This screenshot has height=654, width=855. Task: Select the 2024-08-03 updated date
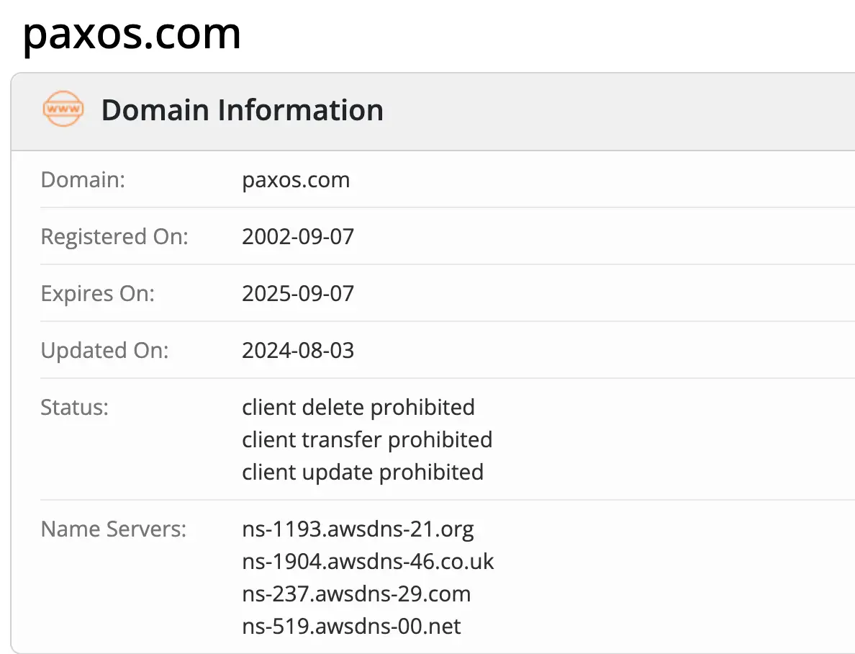coord(298,351)
